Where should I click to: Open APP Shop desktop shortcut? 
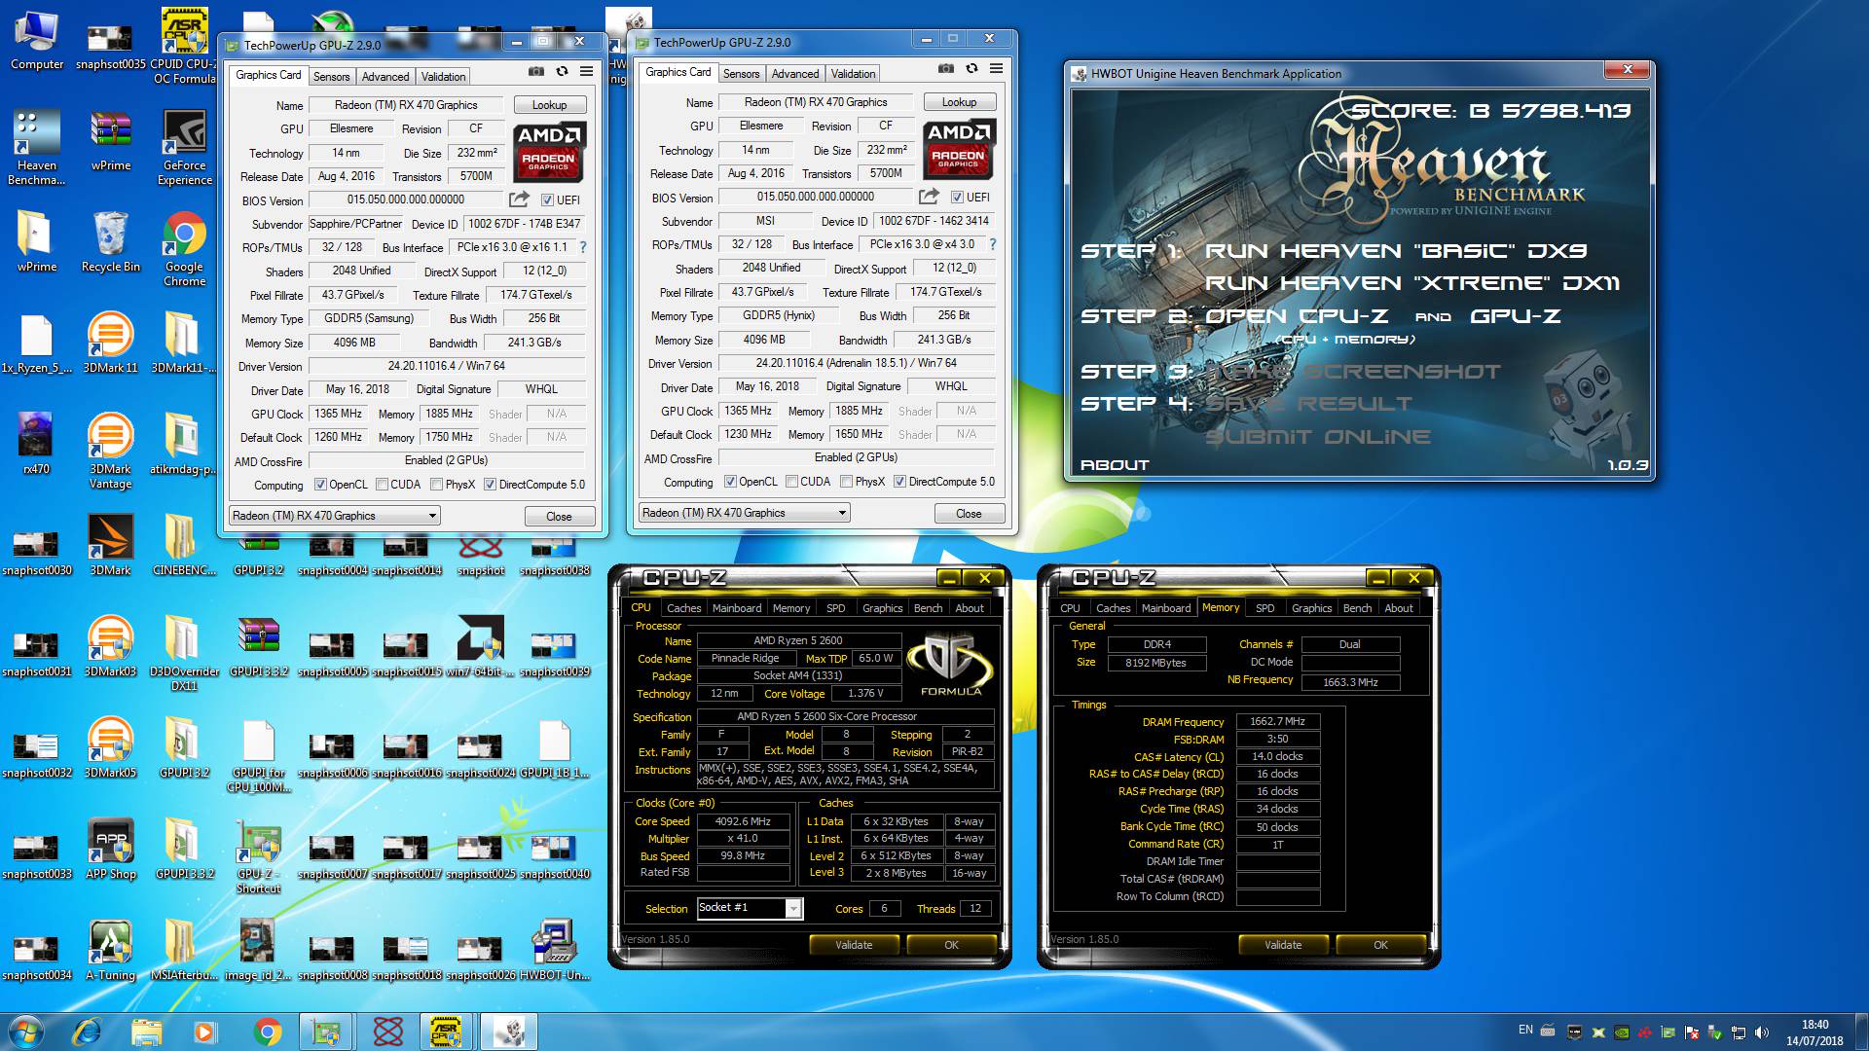tap(111, 849)
